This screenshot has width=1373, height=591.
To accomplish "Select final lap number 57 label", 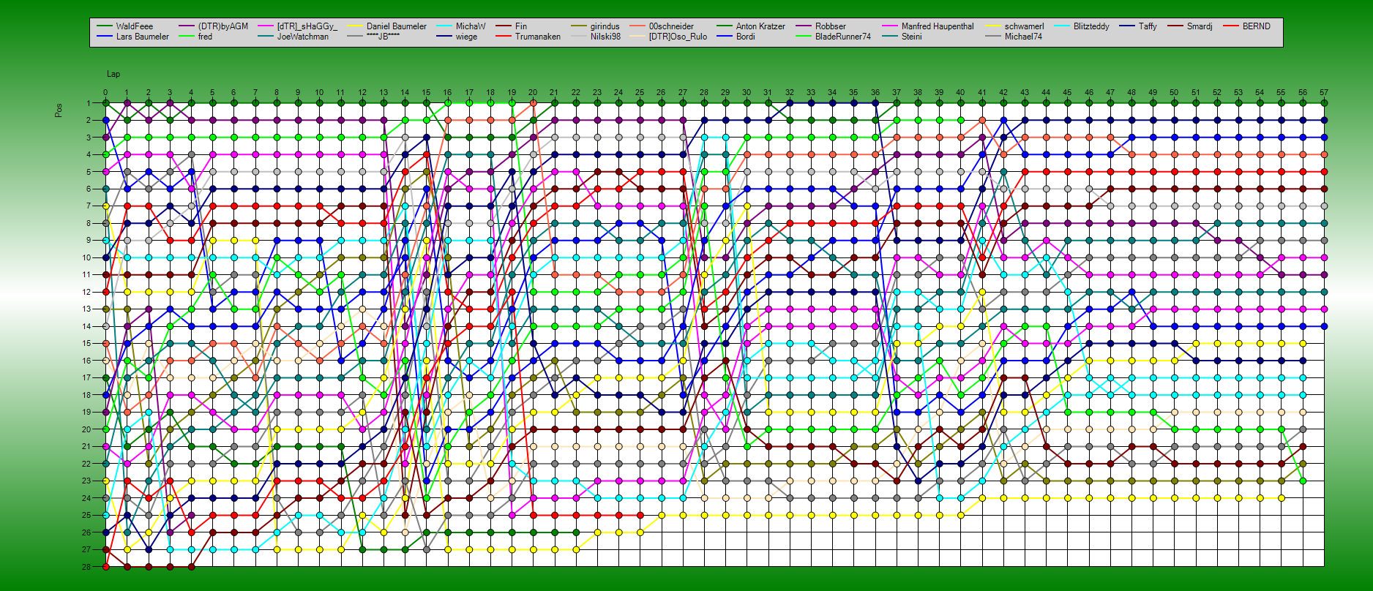I will pos(1324,93).
